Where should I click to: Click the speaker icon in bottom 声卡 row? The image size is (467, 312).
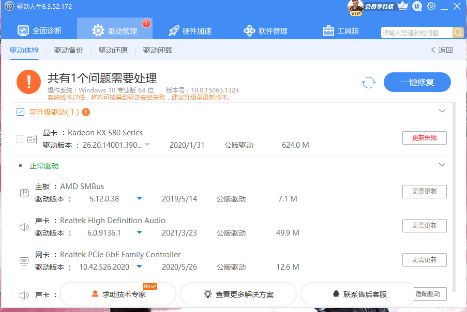tap(24, 295)
